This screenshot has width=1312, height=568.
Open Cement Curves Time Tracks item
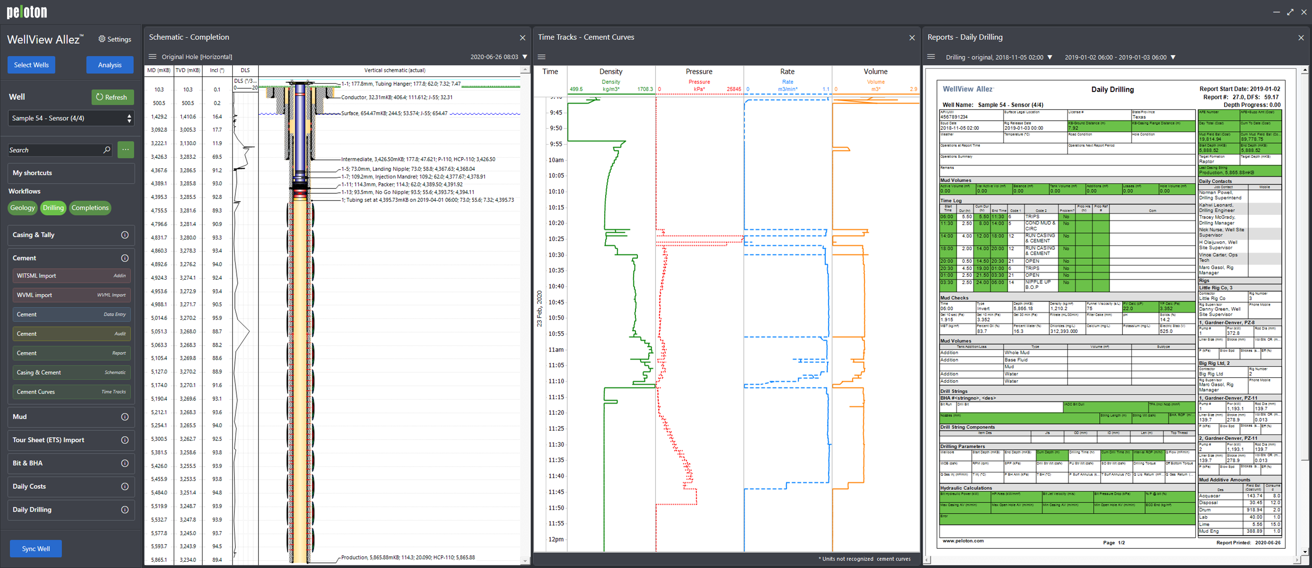(71, 391)
